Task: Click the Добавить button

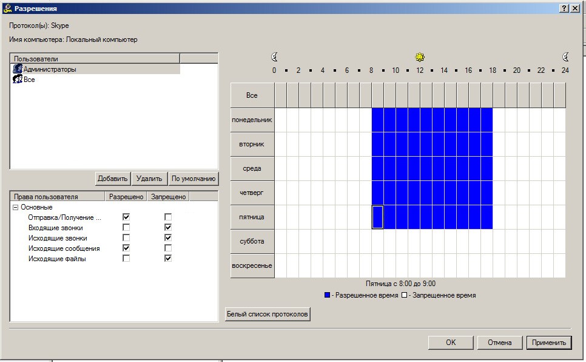Action: point(112,179)
